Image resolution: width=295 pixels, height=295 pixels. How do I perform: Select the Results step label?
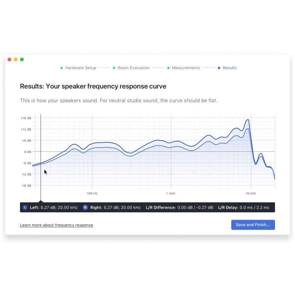pos(230,68)
